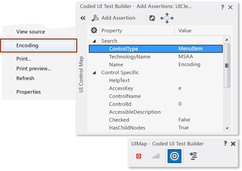
Task: Click help icon in Add Assertions window
Action: [x=222, y=7]
